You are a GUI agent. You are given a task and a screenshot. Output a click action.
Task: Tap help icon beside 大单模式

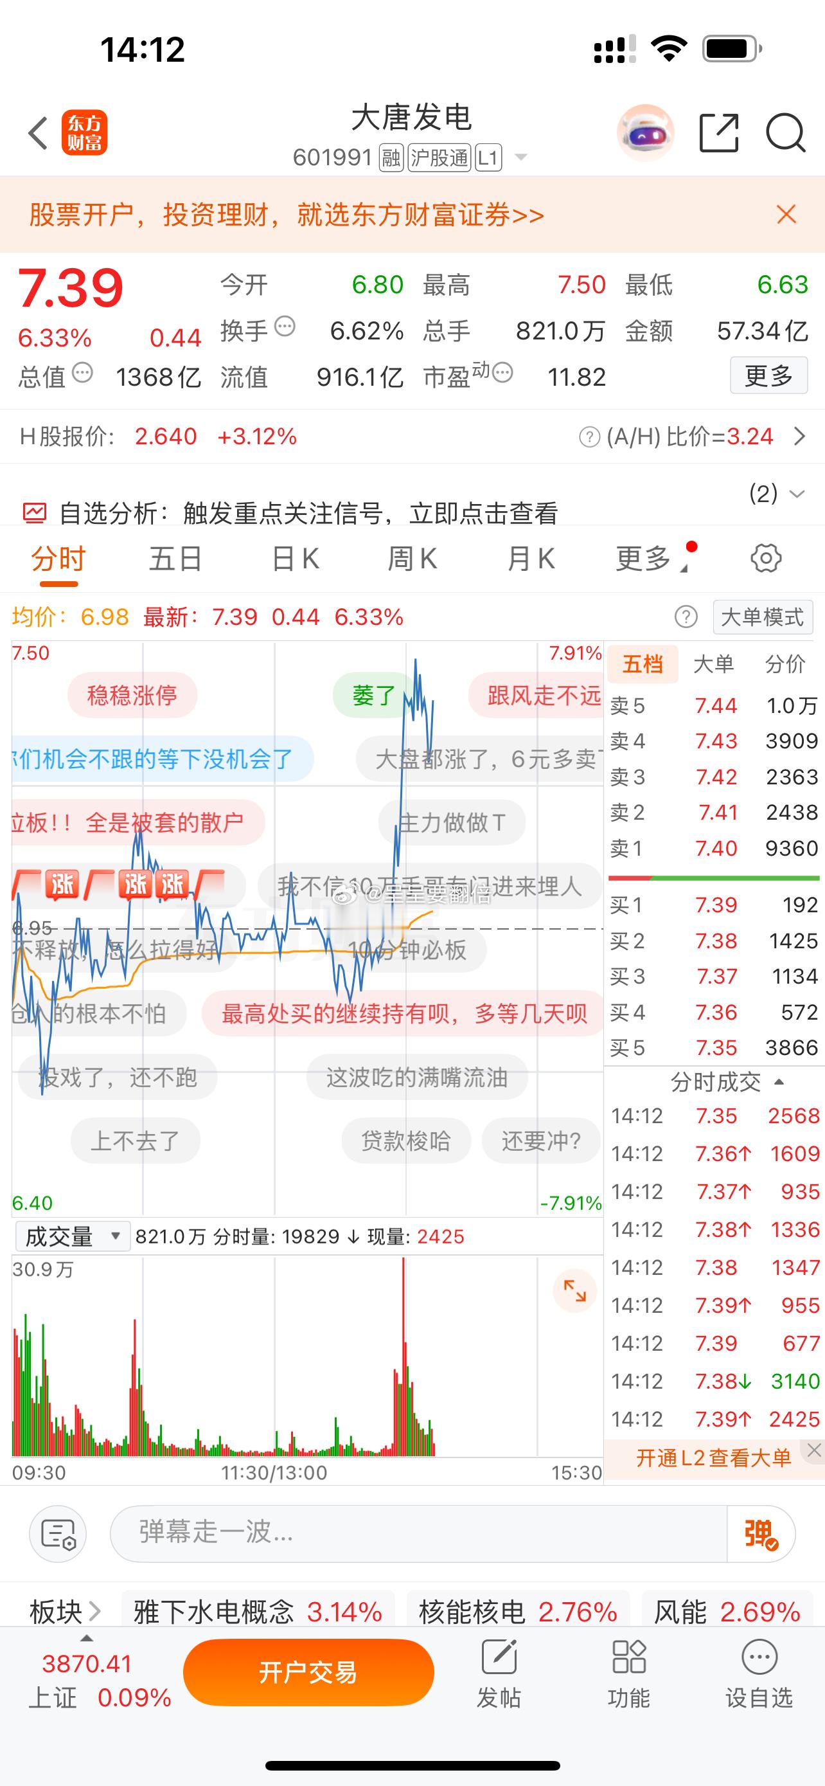coord(686,617)
